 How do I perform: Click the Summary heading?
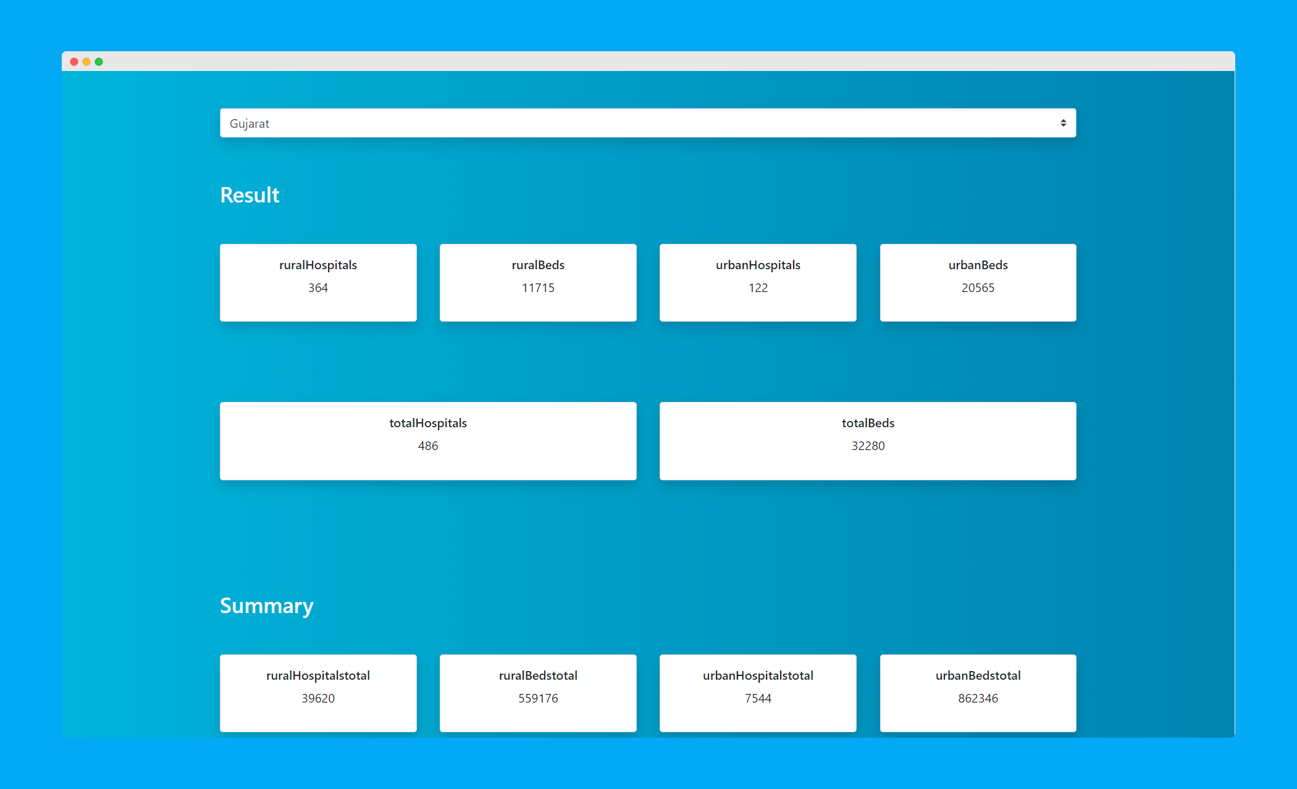click(266, 606)
